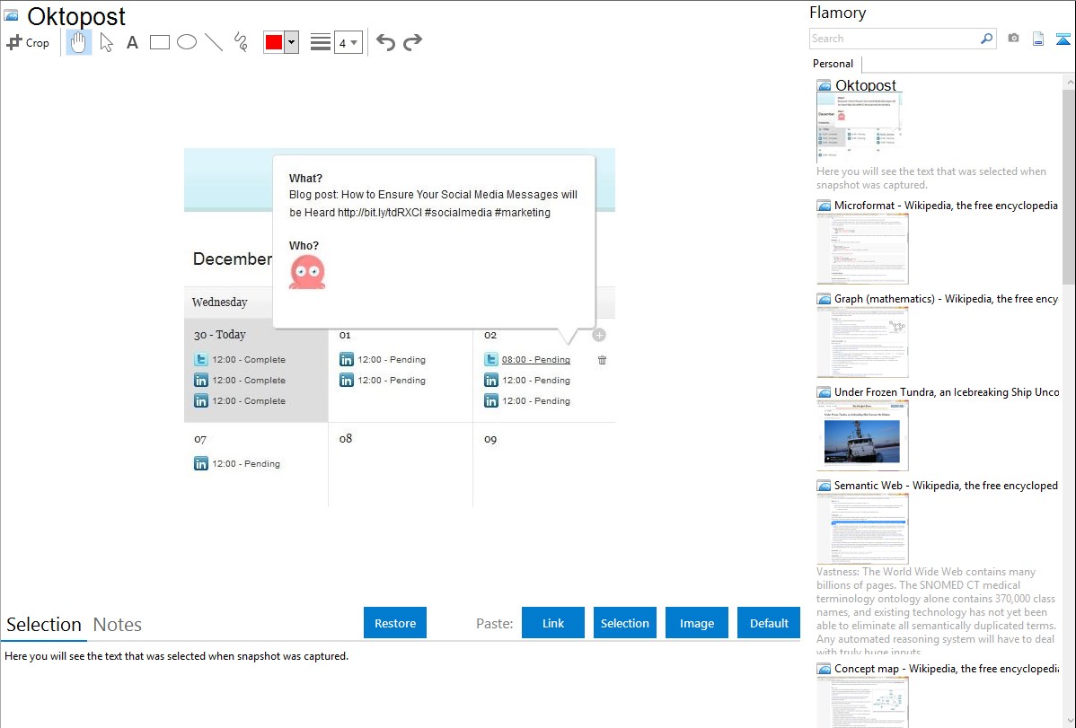Image resolution: width=1076 pixels, height=728 pixels.
Task: Click the Under Frozen Tundra snapshot title
Action: (x=947, y=391)
